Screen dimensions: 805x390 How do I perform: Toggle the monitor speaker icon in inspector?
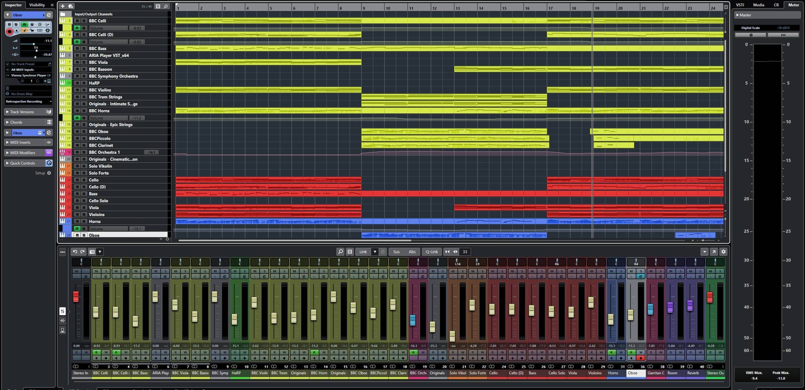(x=17, y=31)
